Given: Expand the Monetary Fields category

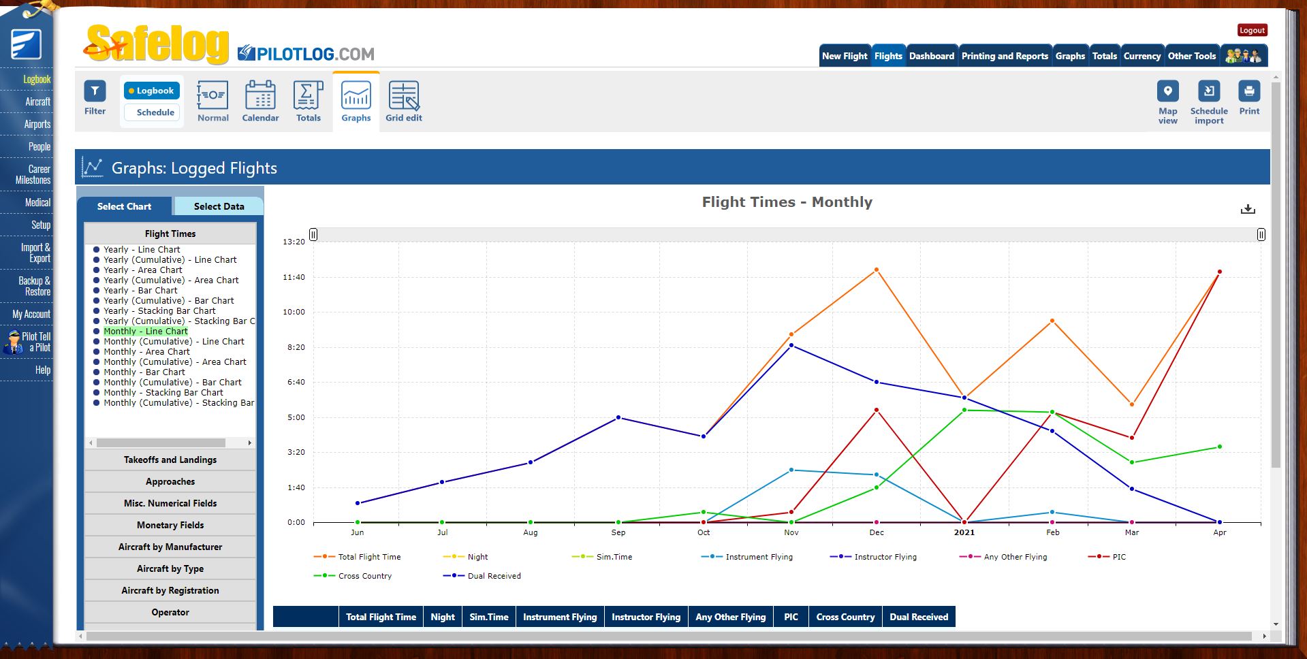Looking at the screenshot, I should [x=170, y=525].
